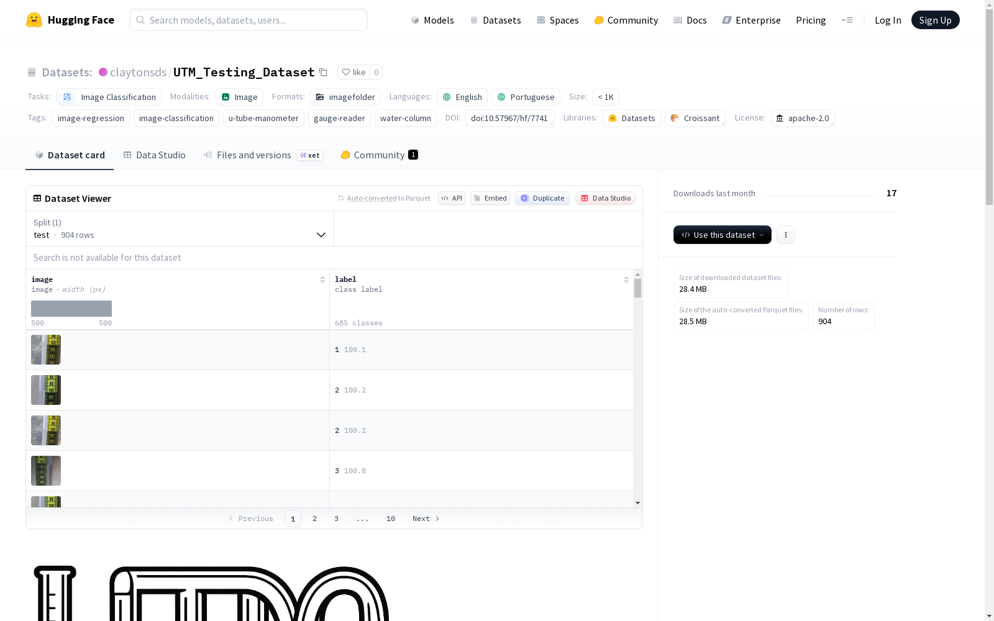Click the size tag '< 1K'
The height and width of the screenshot is (621, 994).
(606, 97)
